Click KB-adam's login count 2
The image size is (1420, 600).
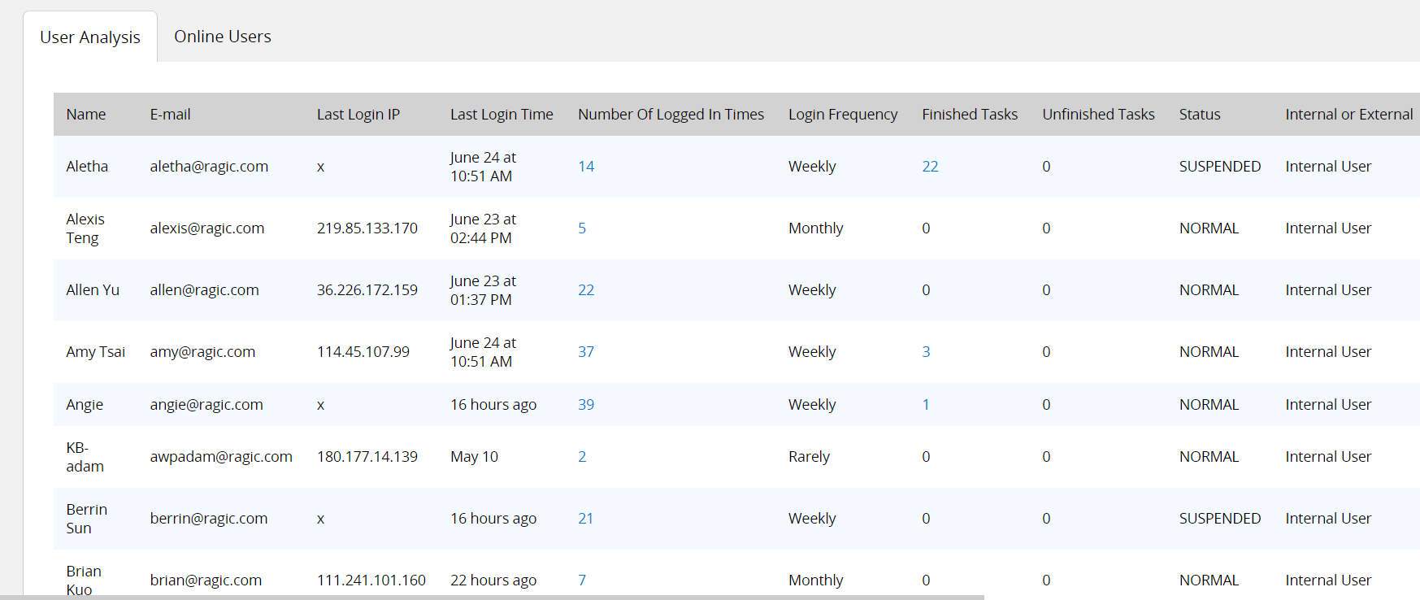pyautogui.click(x=582, y=457)
